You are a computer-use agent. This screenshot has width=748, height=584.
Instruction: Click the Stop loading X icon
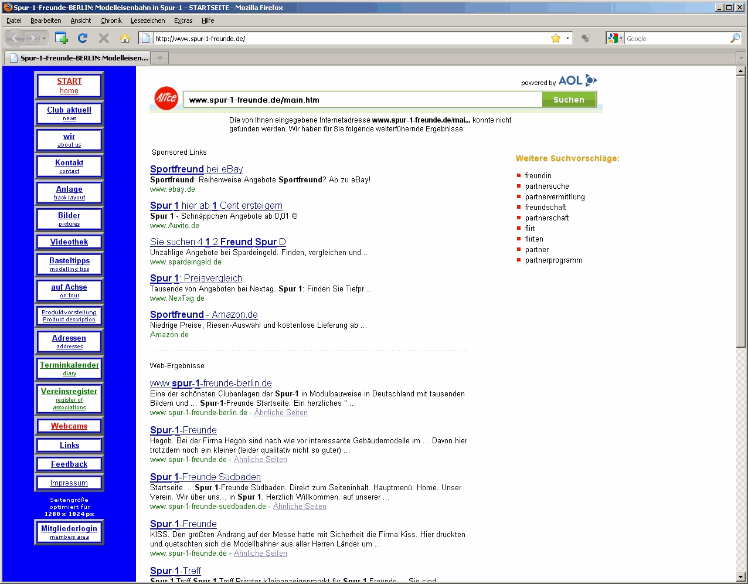(104, 38)
